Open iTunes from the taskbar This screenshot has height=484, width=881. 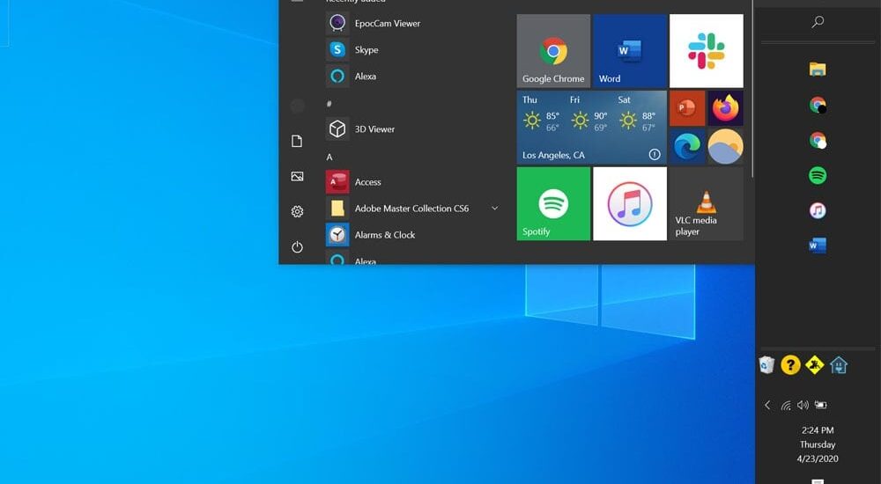[x=818, y=210]
